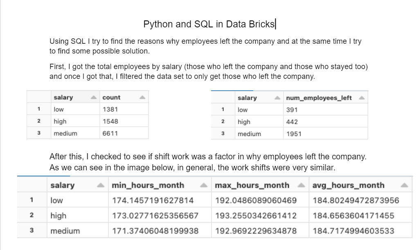The image size is (416, 250).
Task: Click the max hours value 192.9692229634878
Action: pos(256,231)
